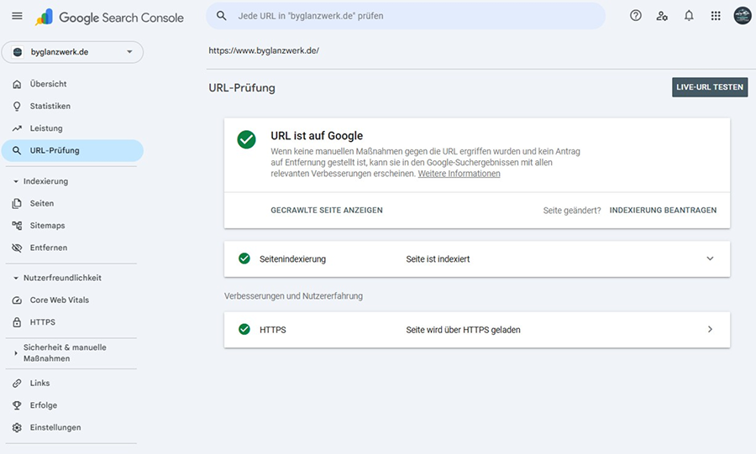Follow the Weitere Informationen link
756x454 pixels.
(459, 174)
